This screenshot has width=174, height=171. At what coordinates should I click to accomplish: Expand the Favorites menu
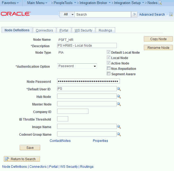tap(10, 3)
